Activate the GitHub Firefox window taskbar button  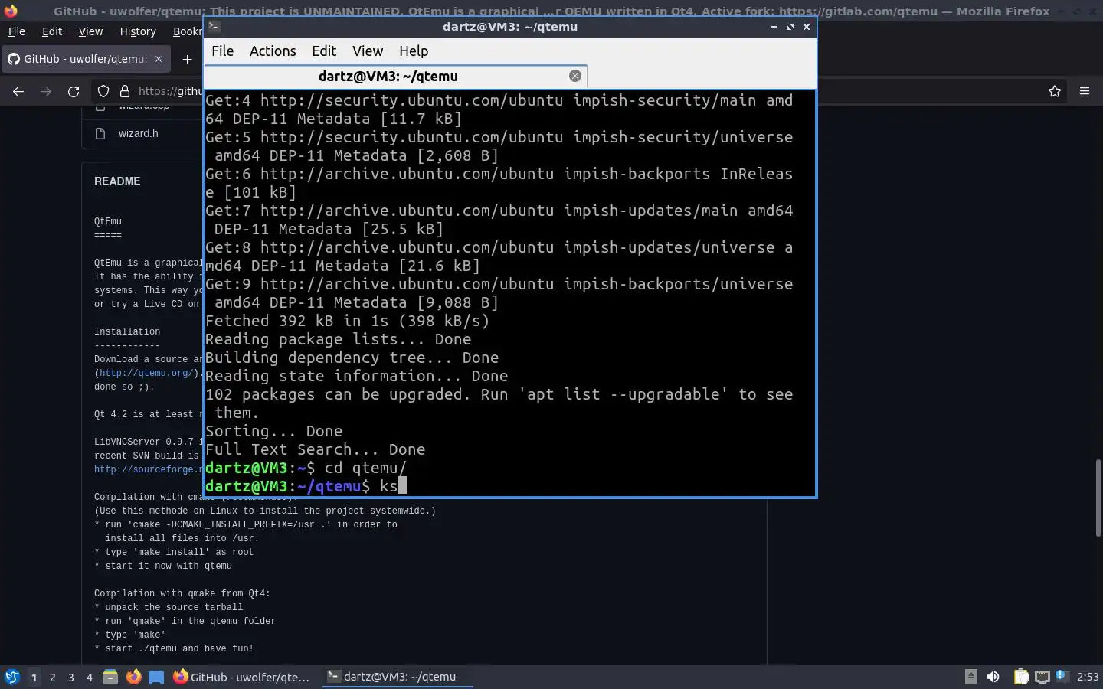pyautogui.click(x=242, y=677)
